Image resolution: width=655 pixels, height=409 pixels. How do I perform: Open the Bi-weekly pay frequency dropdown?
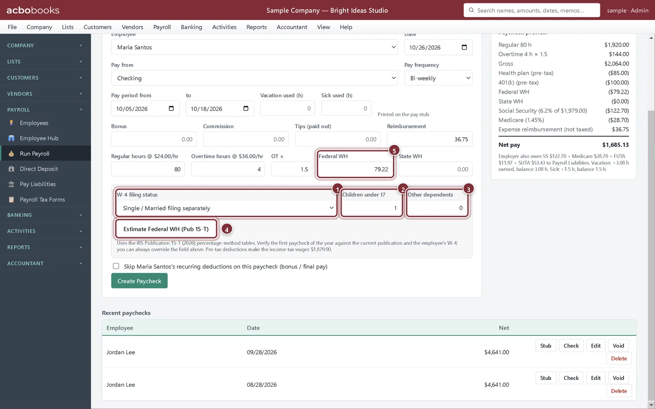pos(438,78)
